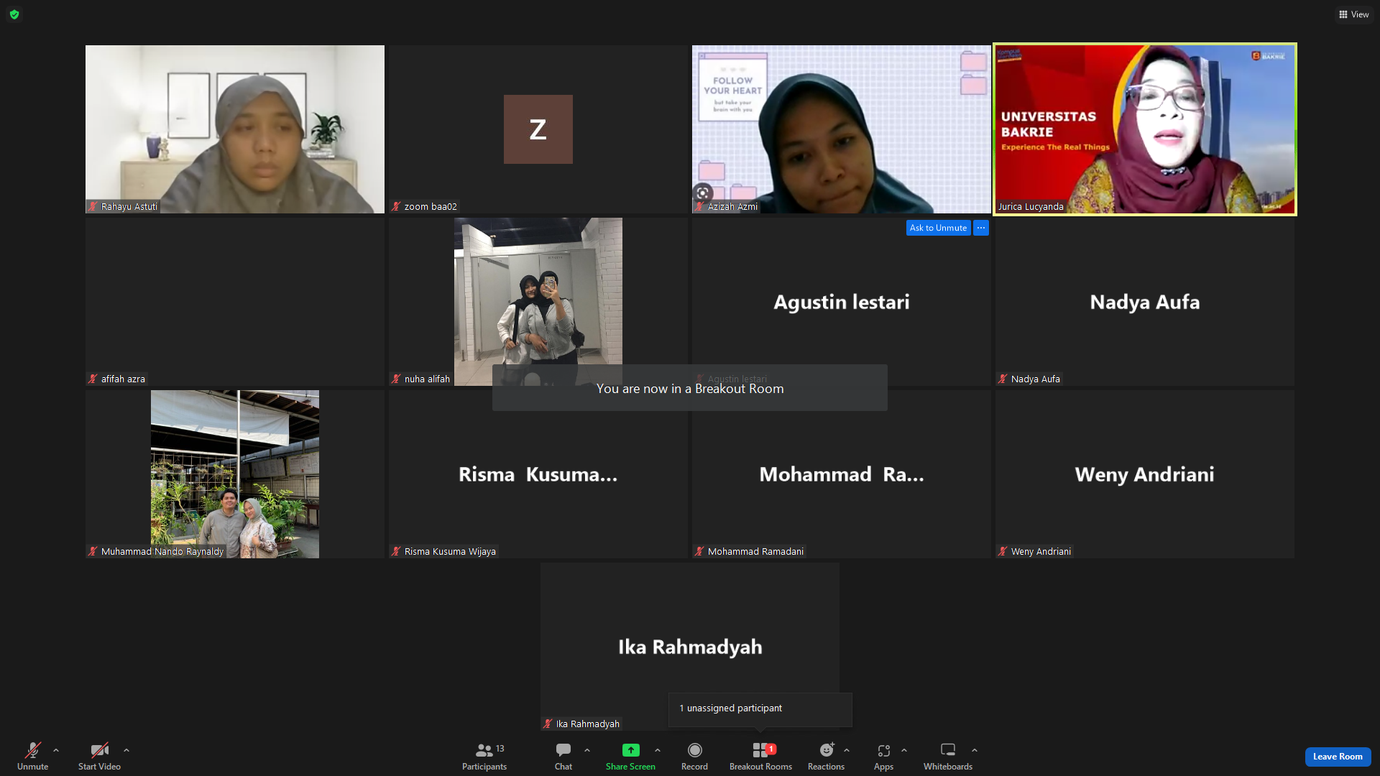This screenshot has height=776, width=1380.
Task: Click the green encryption shield icon
Action: pos(14,14)
